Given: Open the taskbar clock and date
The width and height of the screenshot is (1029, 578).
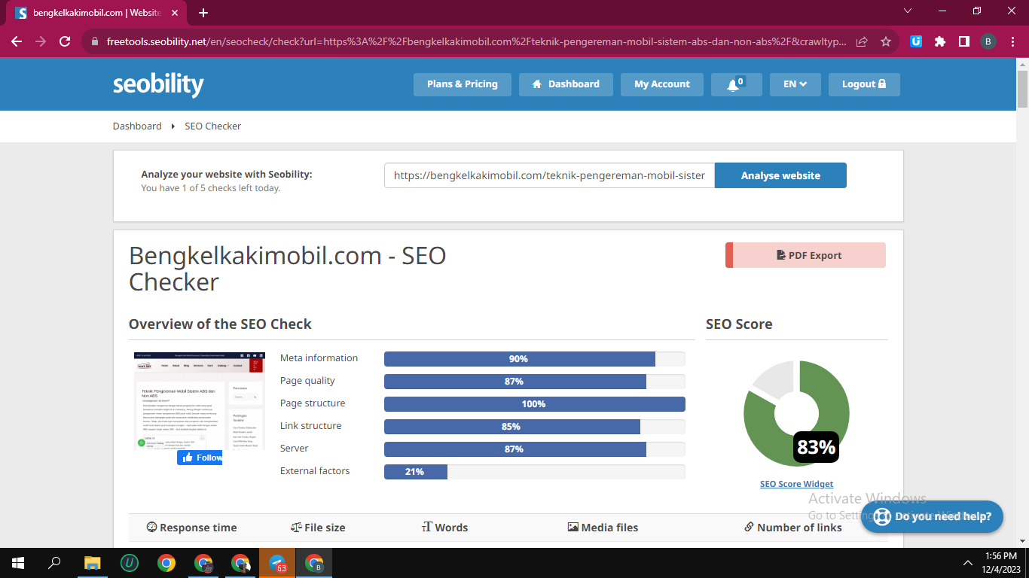Looking at the screenshot, I should click(x=1001, y=563).
